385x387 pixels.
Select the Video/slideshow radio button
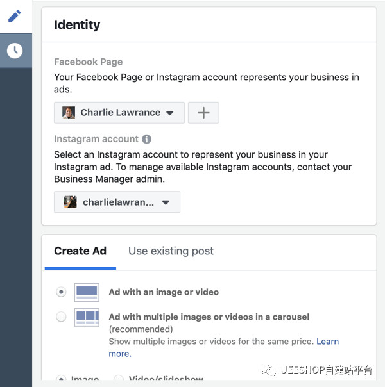(x=118, y=379)
